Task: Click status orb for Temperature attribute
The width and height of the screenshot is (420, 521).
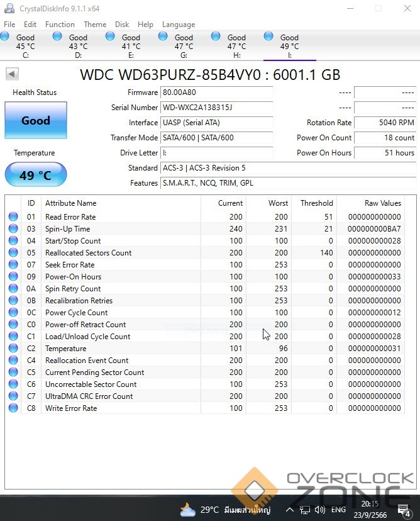Action: click(13, 348)
